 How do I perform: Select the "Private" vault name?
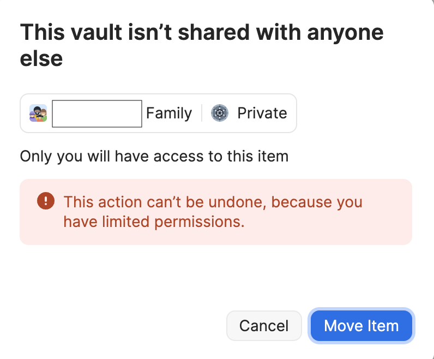[x=262, y=113]
